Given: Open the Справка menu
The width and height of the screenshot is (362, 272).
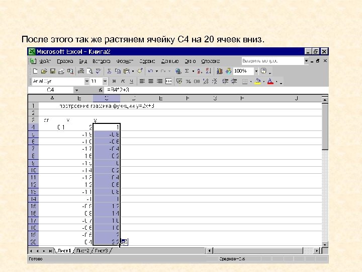Looking at the screenshot, I should 210,61.
